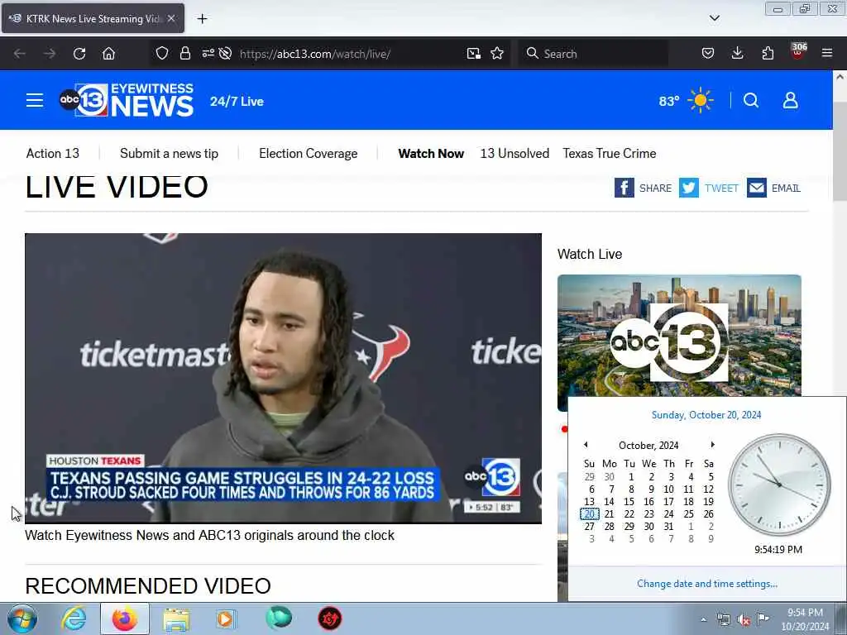Tweet the page via Twitter icon
The width and height of the screenshot is (847, 635).
689,188
